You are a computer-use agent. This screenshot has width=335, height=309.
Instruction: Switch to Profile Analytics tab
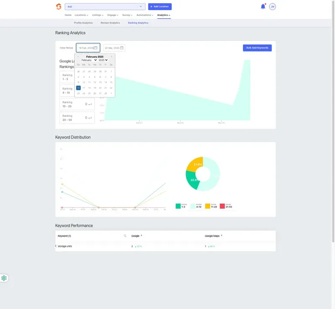(83, 23)
